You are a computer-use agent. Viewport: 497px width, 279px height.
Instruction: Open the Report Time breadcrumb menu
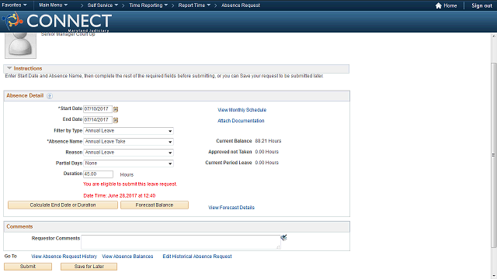(x=194, y=5)
